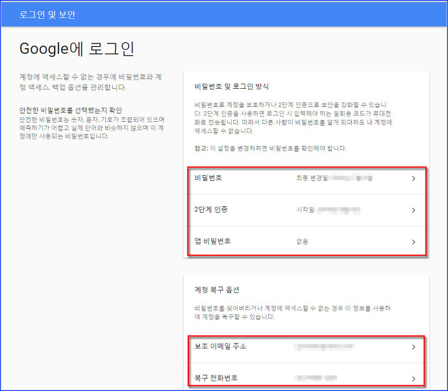Select the 보조 이메일 주소 setting label
Screen dimensions: 448x391
click(x=220, y=346)
